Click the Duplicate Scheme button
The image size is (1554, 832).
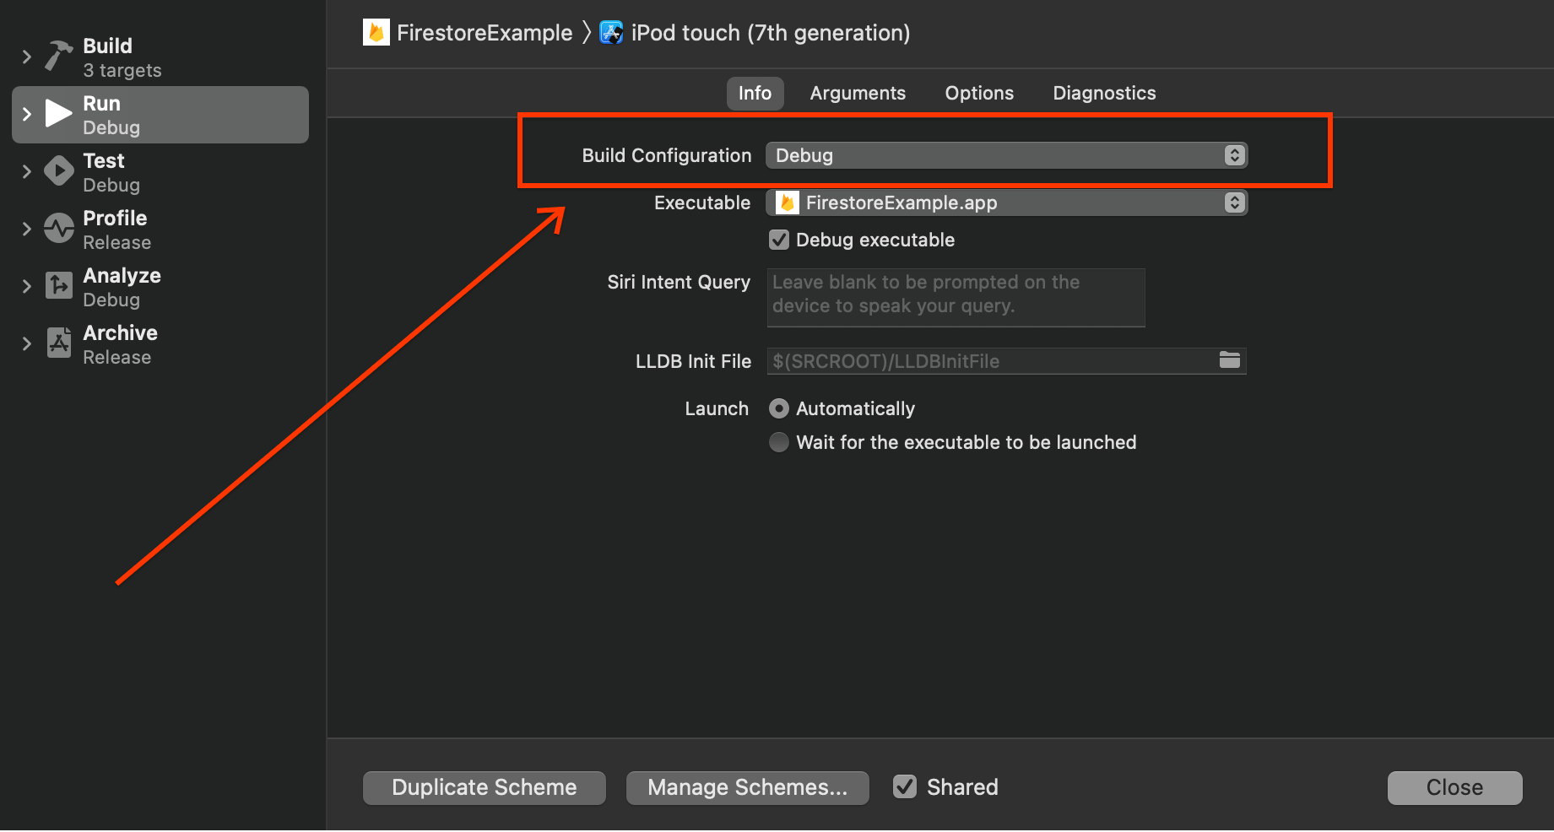click(x=483, y=786)
